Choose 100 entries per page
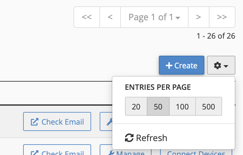The image size is (243, 155). coord(182,107)
